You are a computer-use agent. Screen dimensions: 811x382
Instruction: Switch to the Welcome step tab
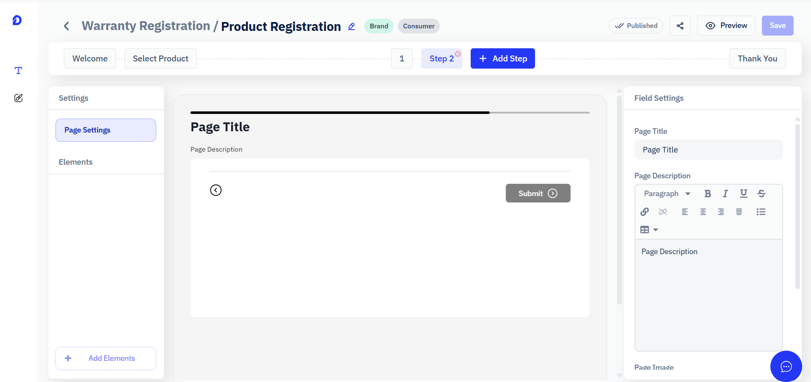[90, 58]
